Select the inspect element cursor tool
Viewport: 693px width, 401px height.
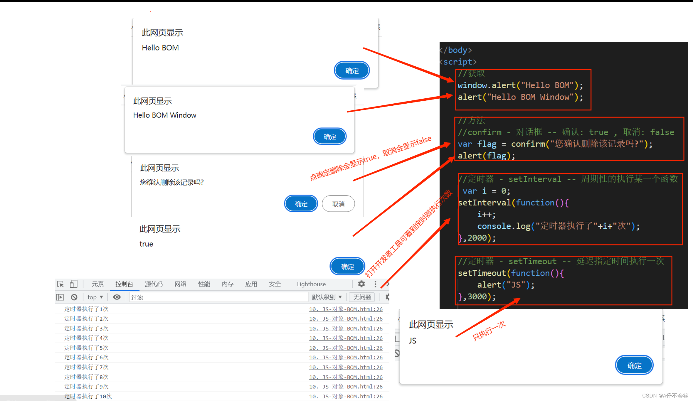(60, 284)
